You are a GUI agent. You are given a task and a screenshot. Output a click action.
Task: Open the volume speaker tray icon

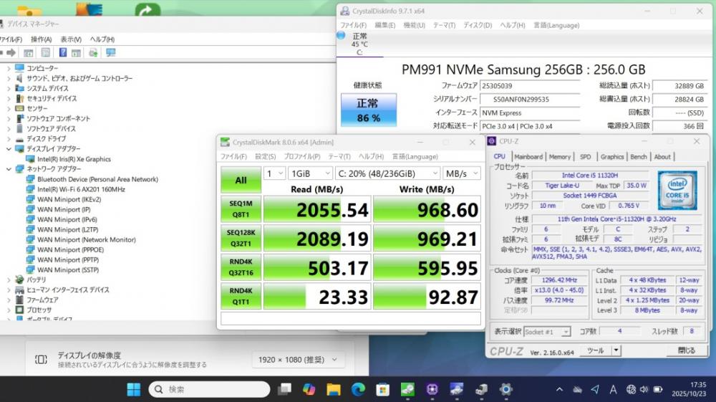[x=644, y=389]
